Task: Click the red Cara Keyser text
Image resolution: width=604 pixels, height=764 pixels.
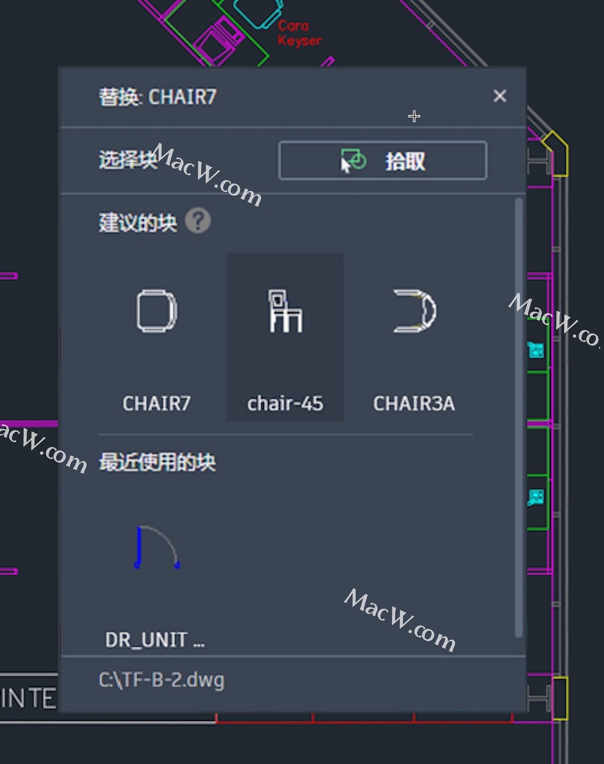Action: (299, 33)
